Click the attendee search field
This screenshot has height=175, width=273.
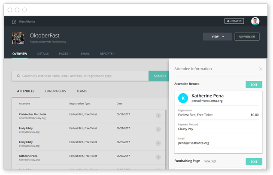(x=80, y=76)
